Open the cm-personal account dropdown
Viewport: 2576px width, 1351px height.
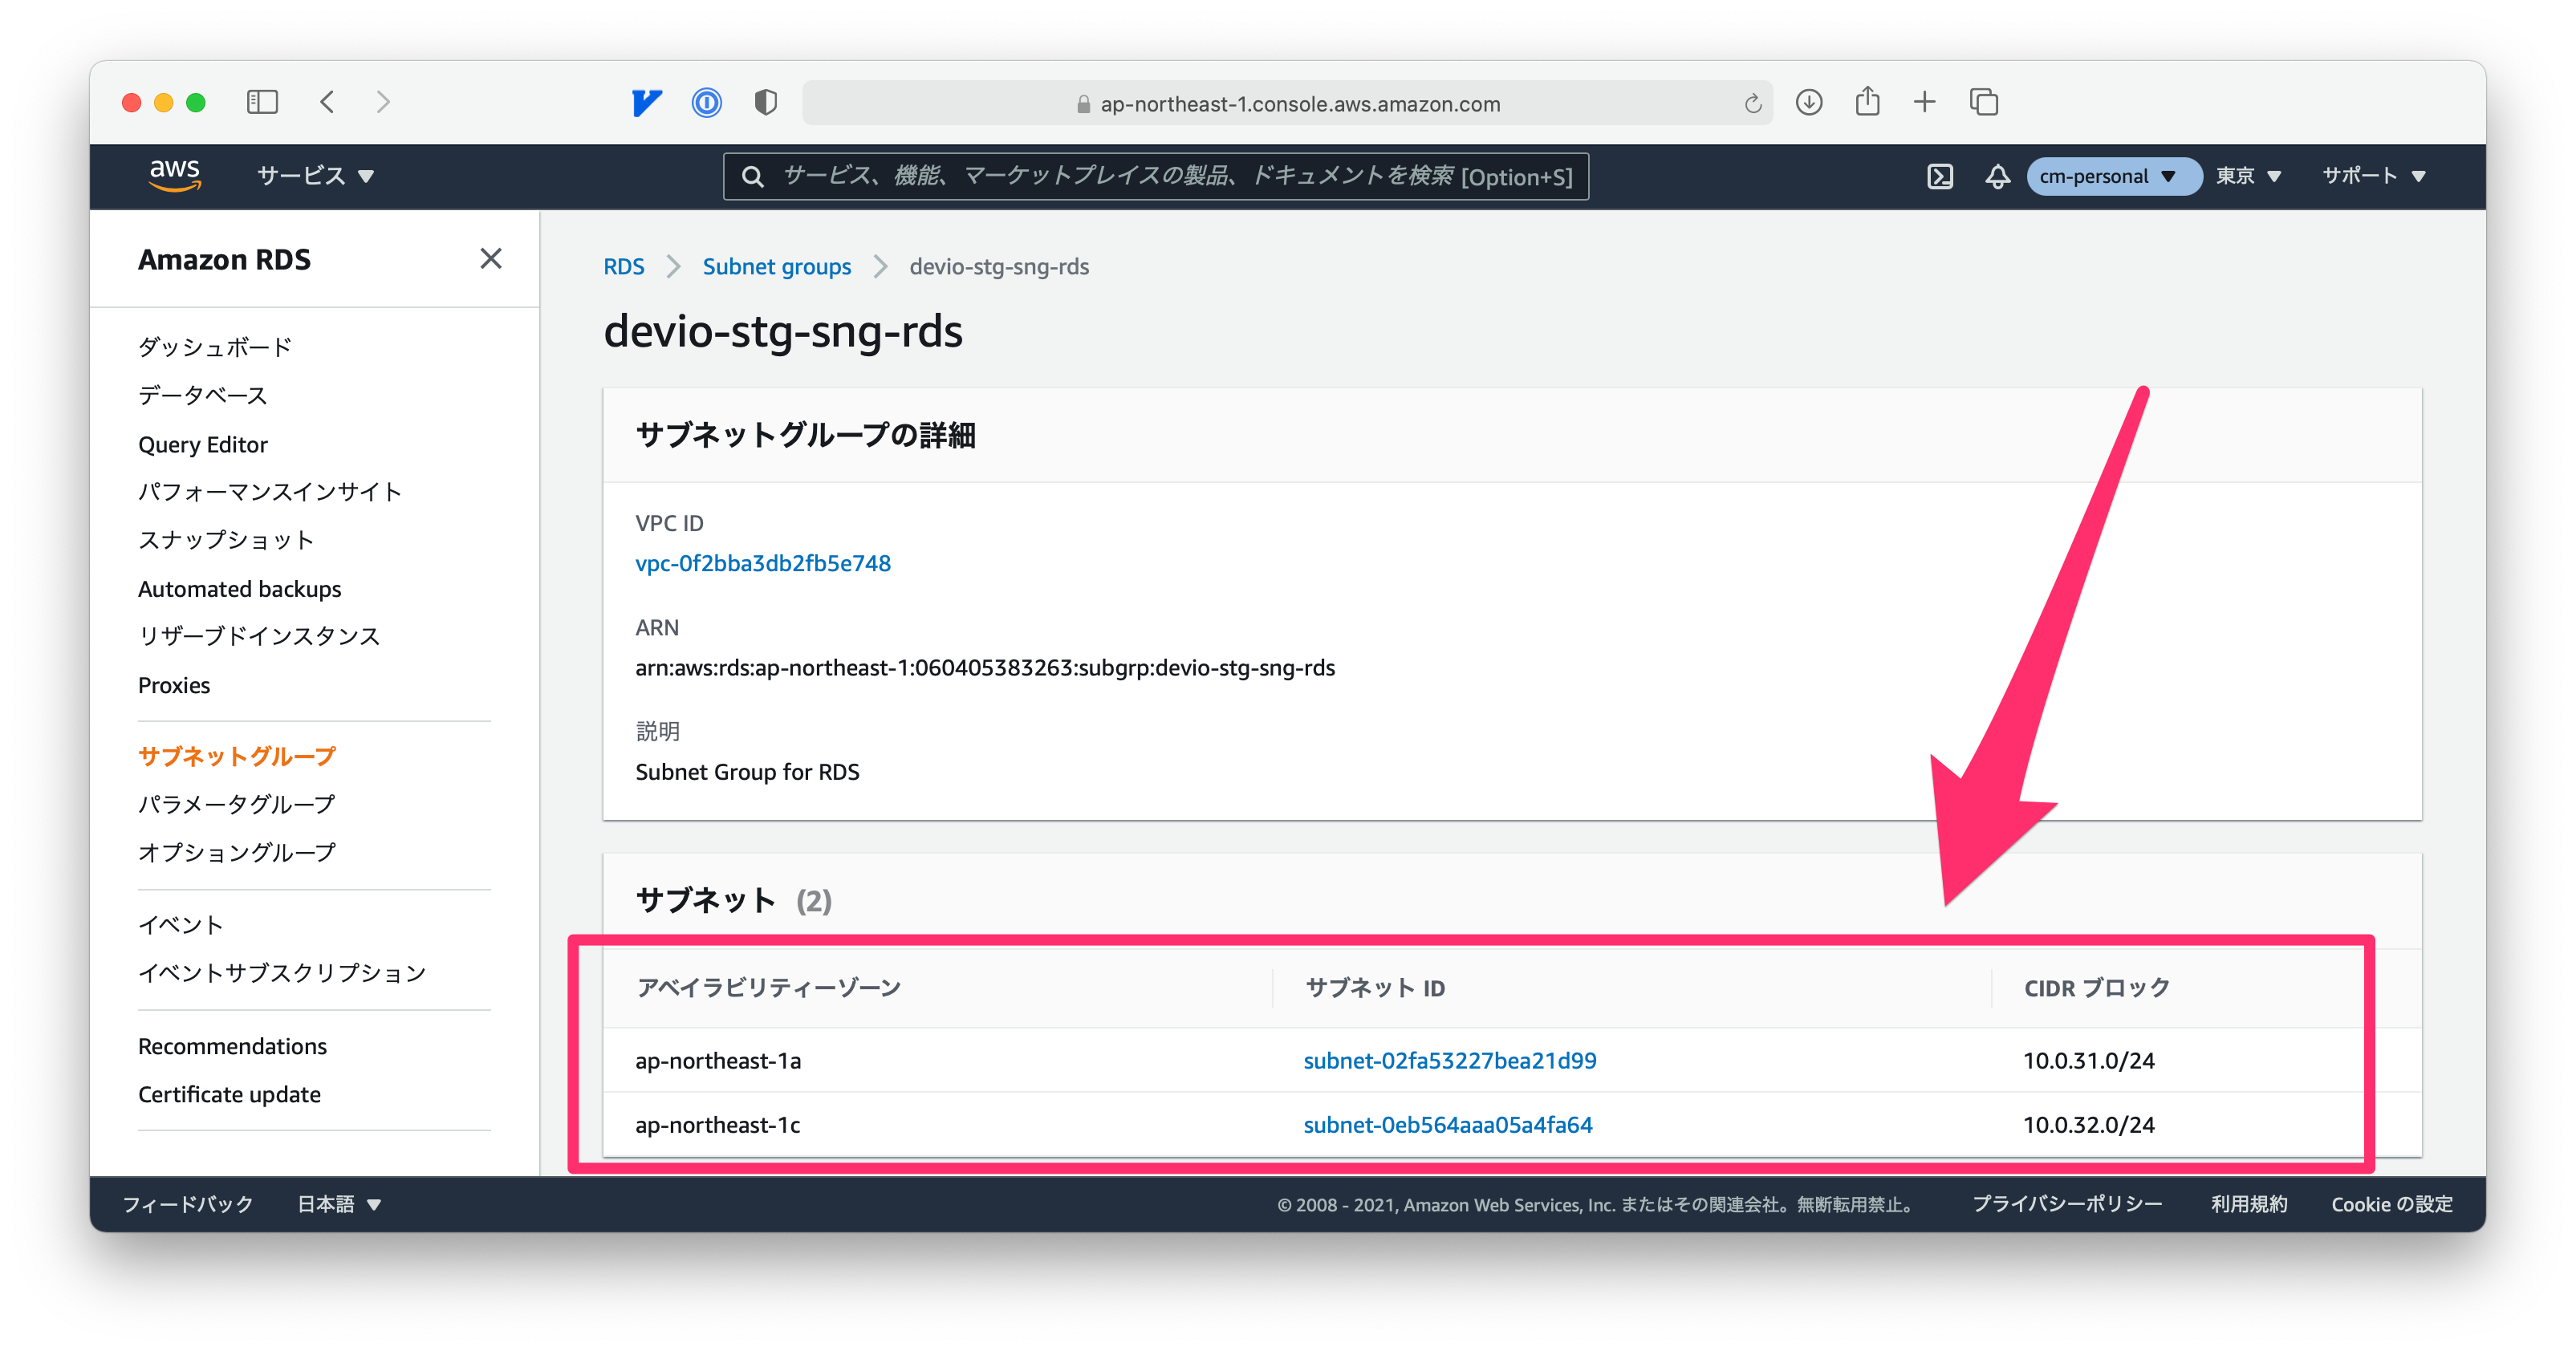(x=2113, y=176)
